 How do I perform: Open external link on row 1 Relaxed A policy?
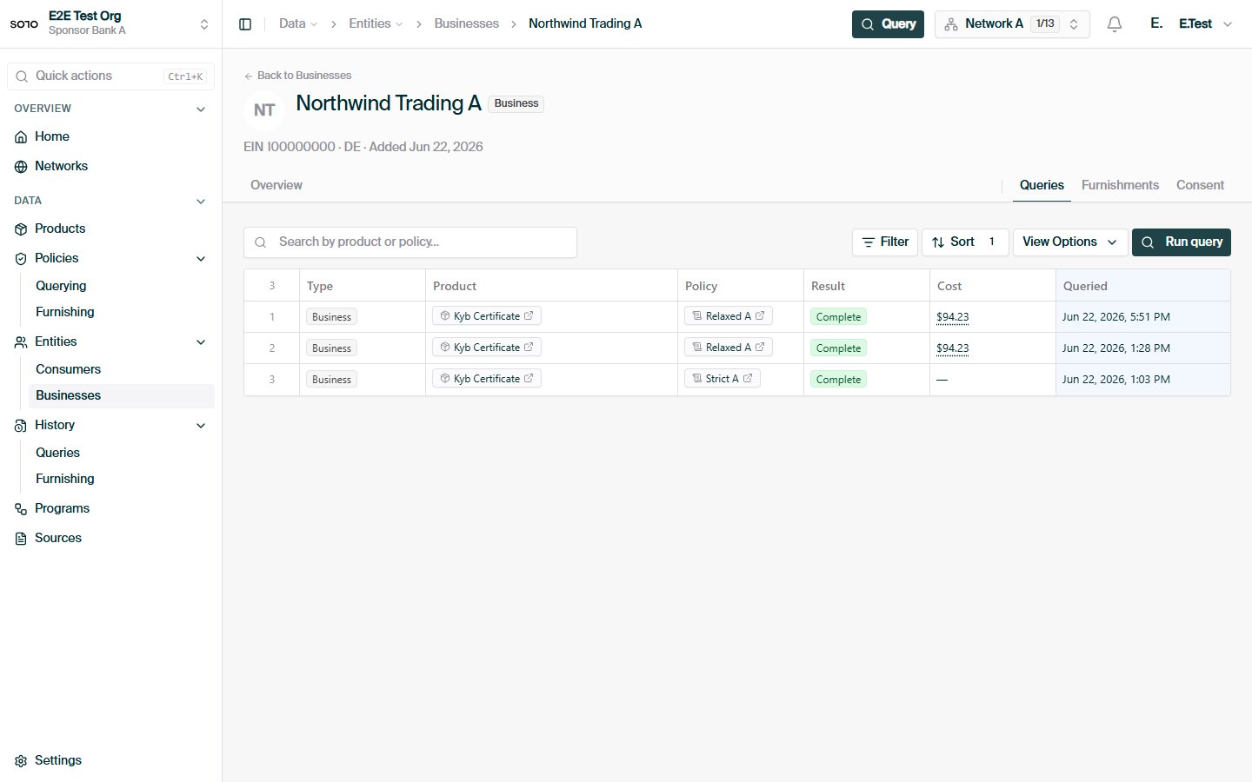[760, 316]
